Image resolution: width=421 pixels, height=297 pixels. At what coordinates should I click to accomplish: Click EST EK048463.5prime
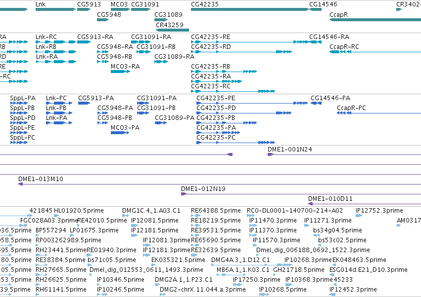tap(359, 260)
